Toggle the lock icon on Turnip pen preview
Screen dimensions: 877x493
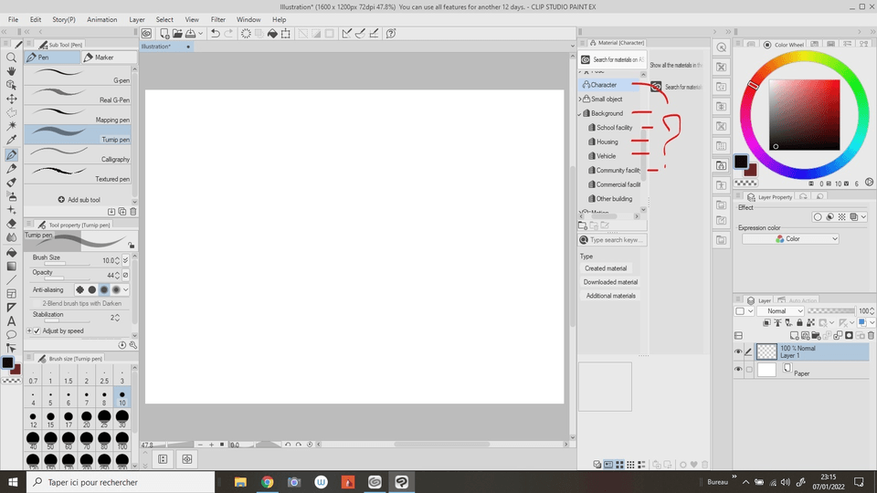click(131, 245)
